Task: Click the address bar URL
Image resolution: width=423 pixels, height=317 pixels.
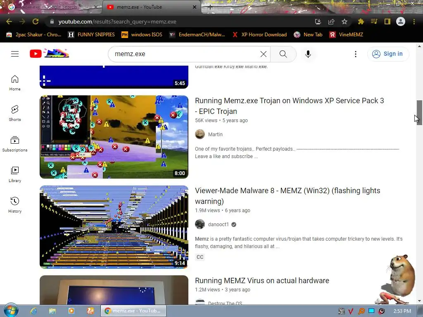Action: [117, 21]
